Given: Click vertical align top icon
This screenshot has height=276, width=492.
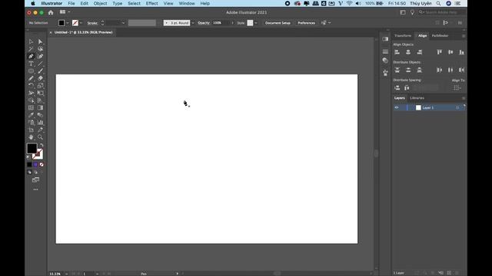Looking at the screenshot, I should coord(439,52).
